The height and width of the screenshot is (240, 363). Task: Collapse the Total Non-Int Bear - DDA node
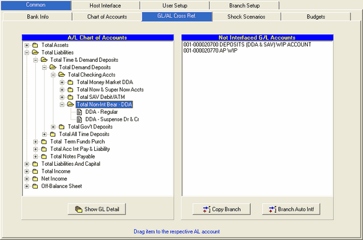[x=62, y=105]
